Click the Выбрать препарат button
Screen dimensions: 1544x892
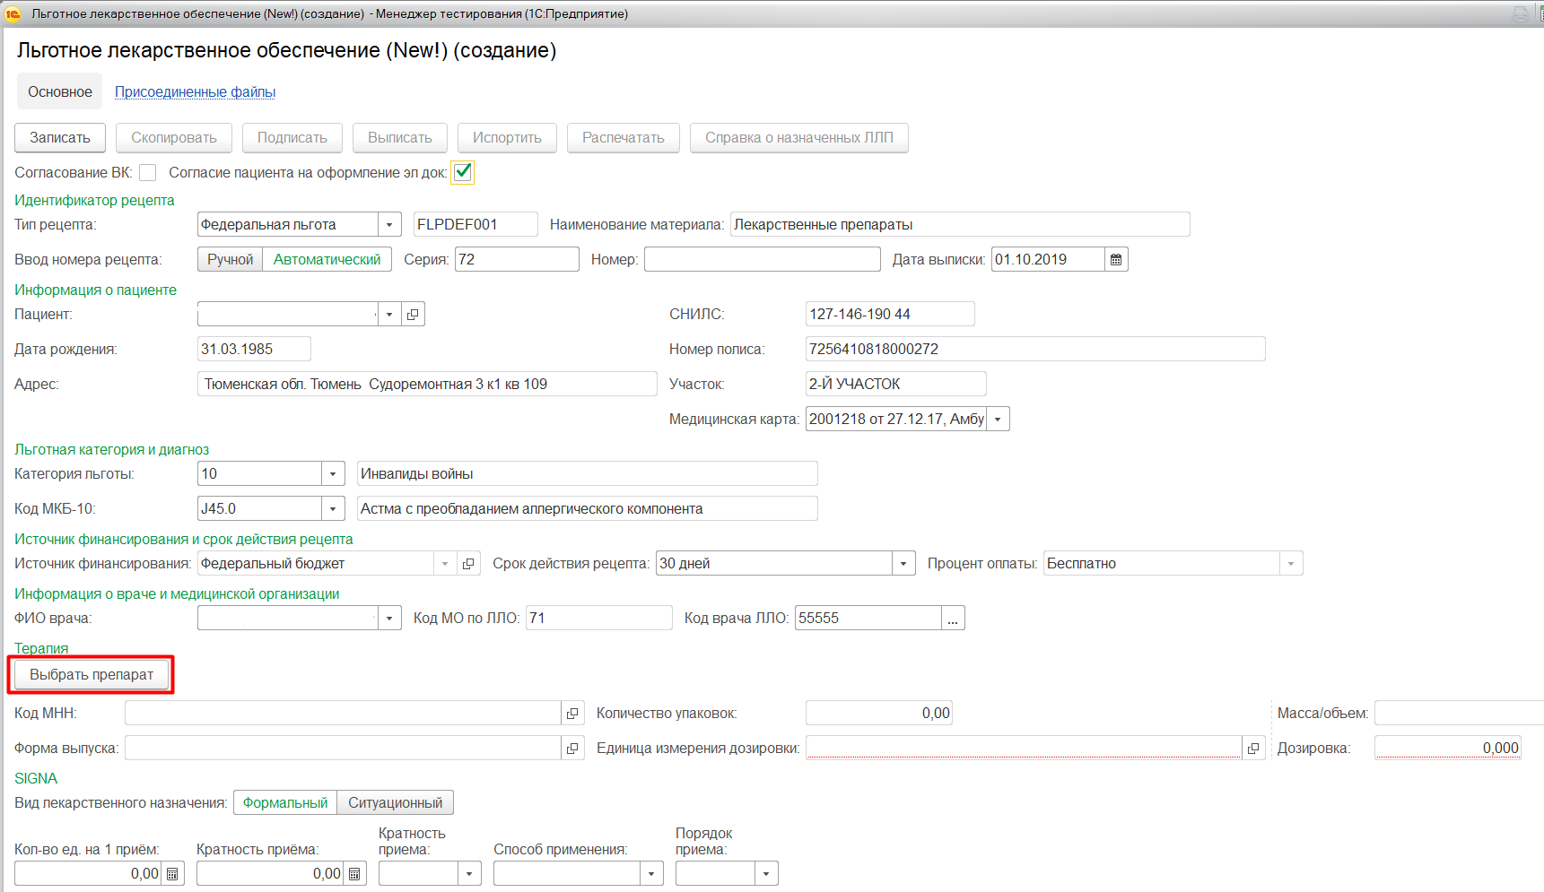[92, 674]
